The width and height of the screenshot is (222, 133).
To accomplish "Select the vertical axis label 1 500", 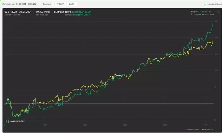I will pyautogui.click(x=215, y=54).
